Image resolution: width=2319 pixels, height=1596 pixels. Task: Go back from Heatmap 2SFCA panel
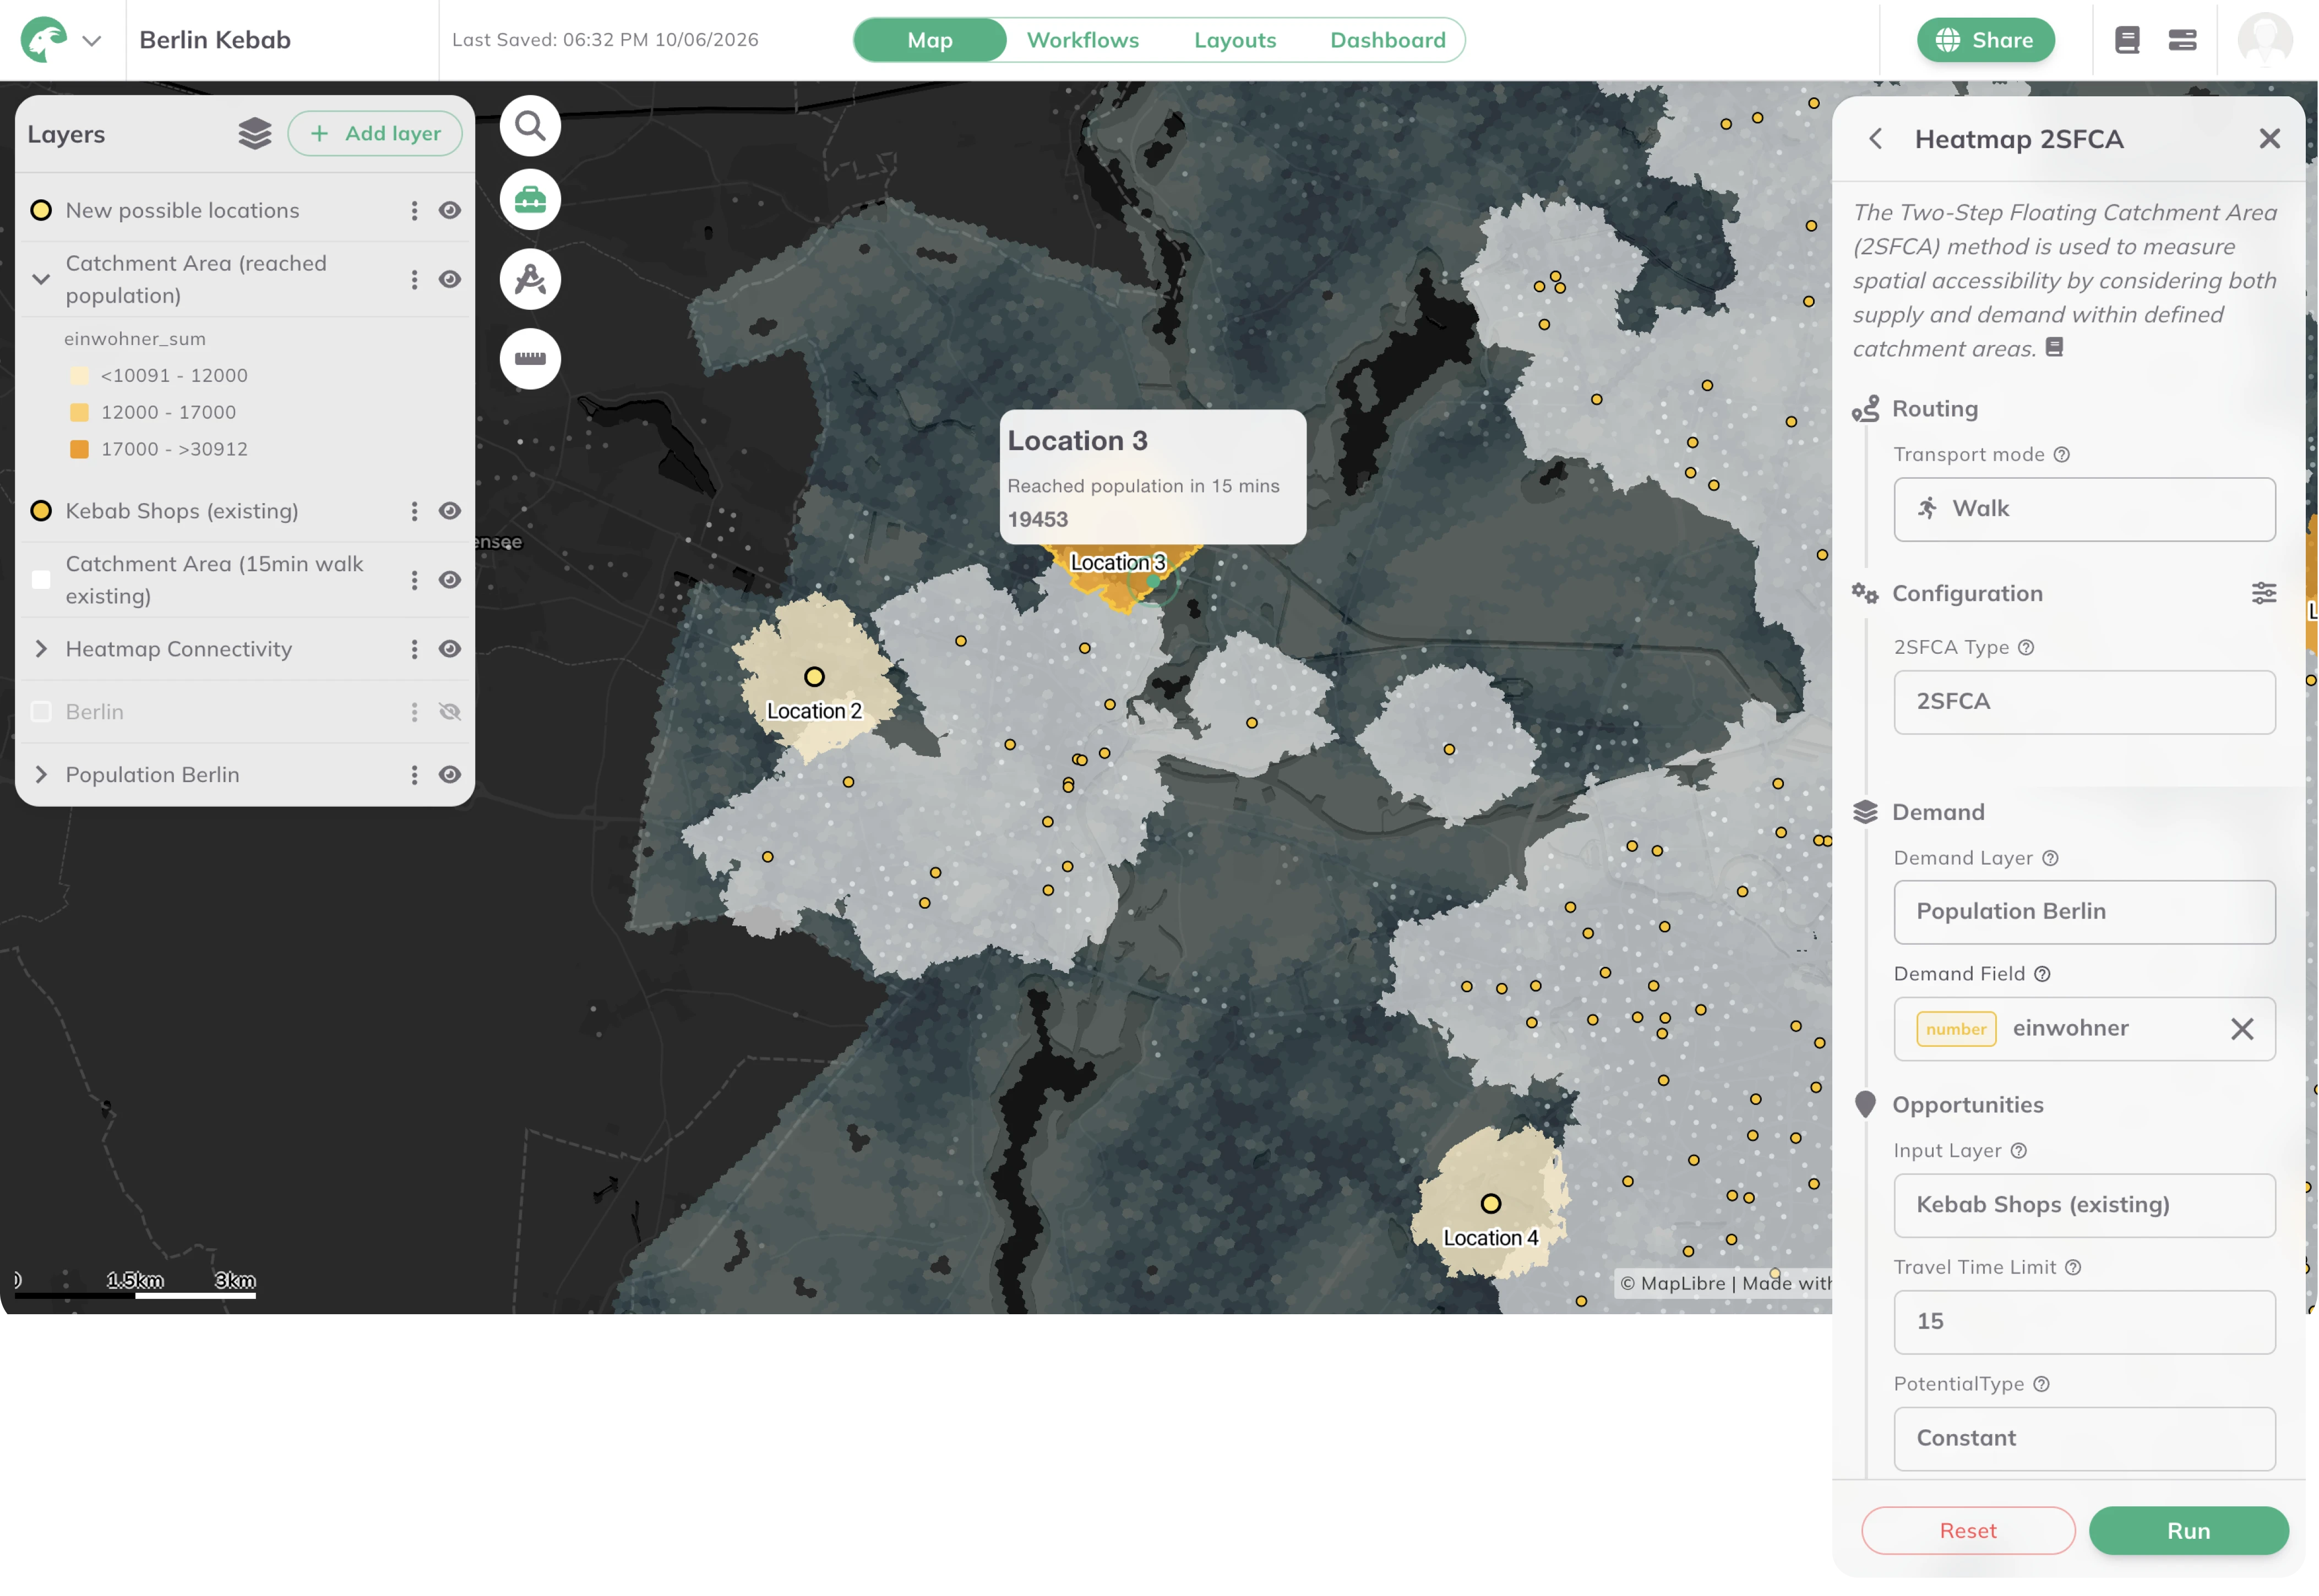pyautogui.click(x=1876, y=139)
